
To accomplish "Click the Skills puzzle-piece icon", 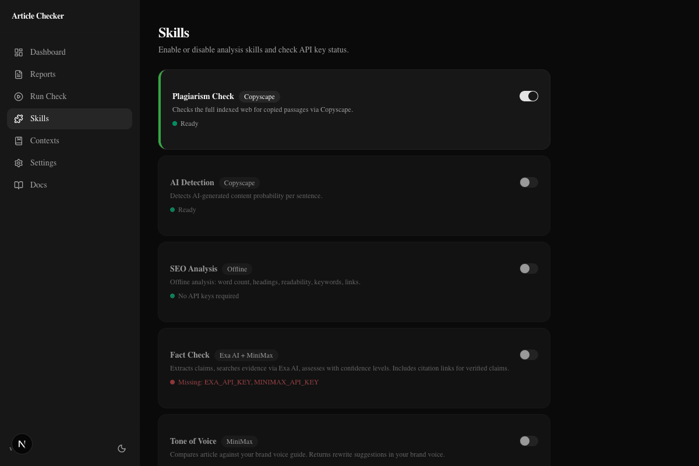I will pos(19,119).
